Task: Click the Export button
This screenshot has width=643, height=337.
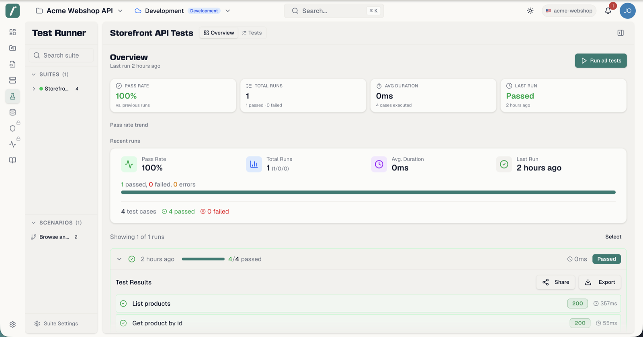Action: [600, 282]
